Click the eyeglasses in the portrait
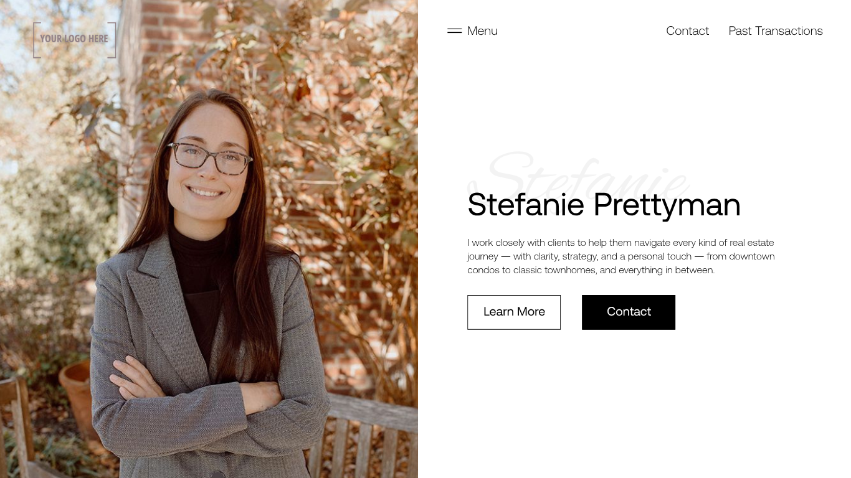This screenshot has height=478, width=851. 209,158
